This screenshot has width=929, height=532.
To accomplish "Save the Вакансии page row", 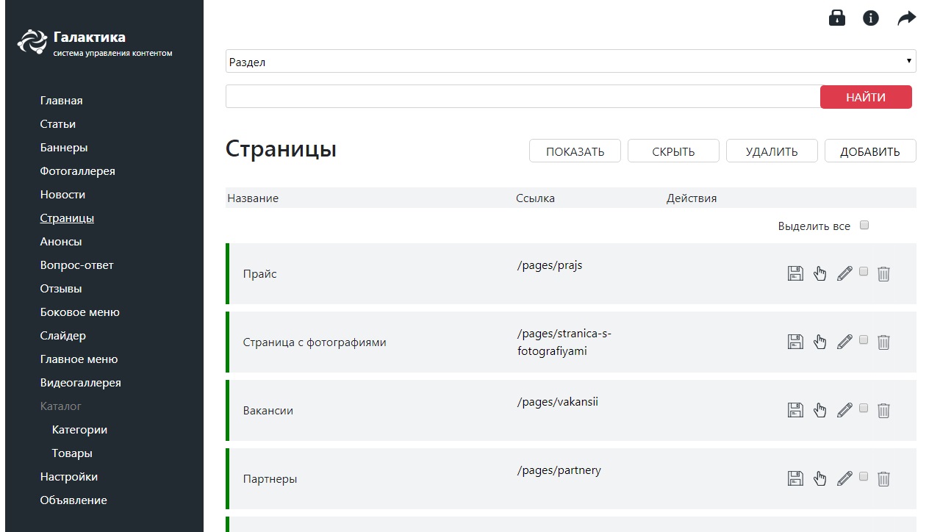I will click(x=795, y=410).
